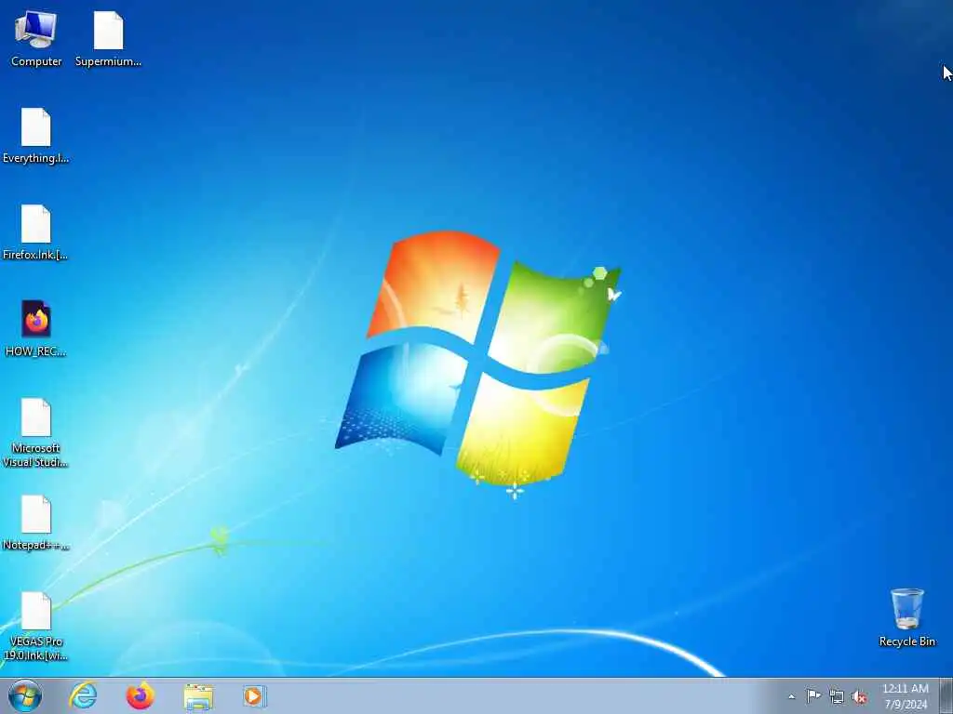Click the "Recycle Bin" label text
This screenshot has height=714, width=953.
(x=906, y=641)
